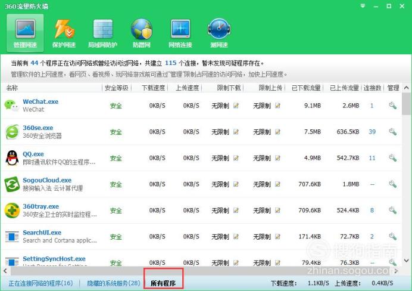The height and width of the screenshot is (291, 412).
Task: Sort by 已下载流量 column header
Action: (x=306, y=88)
